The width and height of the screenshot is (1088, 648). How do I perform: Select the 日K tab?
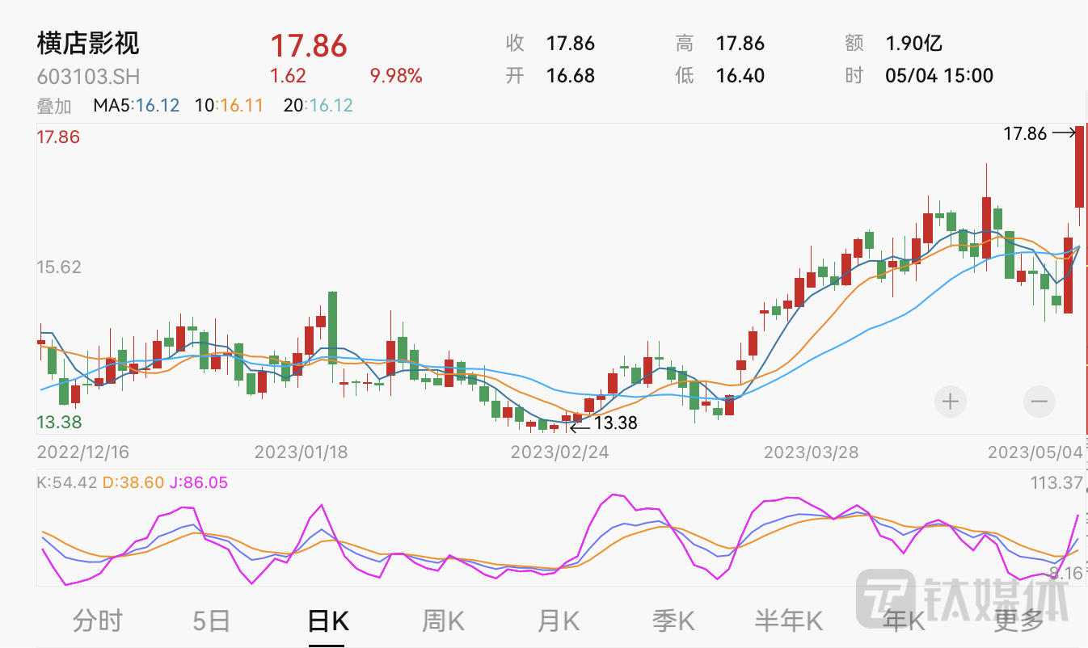[327, 621]
